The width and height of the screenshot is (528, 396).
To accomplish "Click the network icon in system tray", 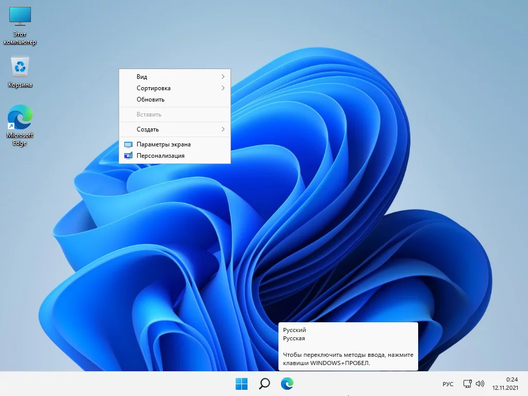I will point(467,384).
